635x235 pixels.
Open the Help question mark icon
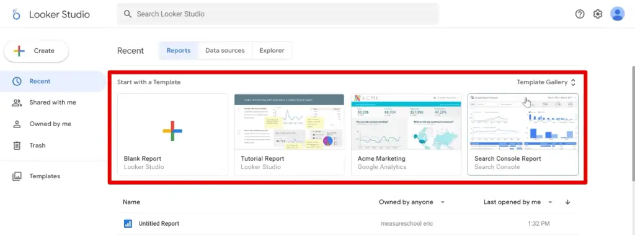[580, 14]
